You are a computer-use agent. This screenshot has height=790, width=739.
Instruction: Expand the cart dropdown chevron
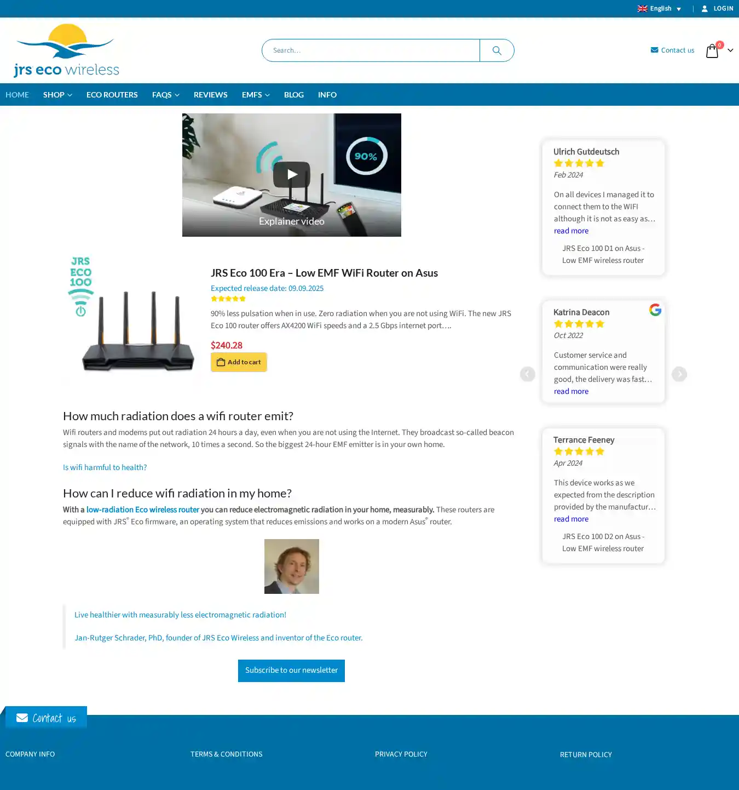click(x=730, y=50)
